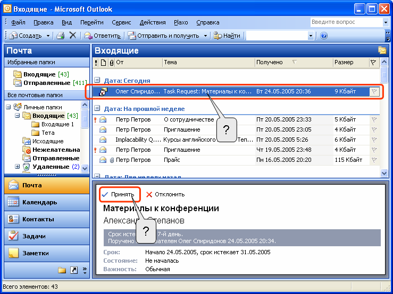393x294 pixels.
Task: Toggle flag on Чт 19.05.2005 Приглашение message
Action: (374, 150)
